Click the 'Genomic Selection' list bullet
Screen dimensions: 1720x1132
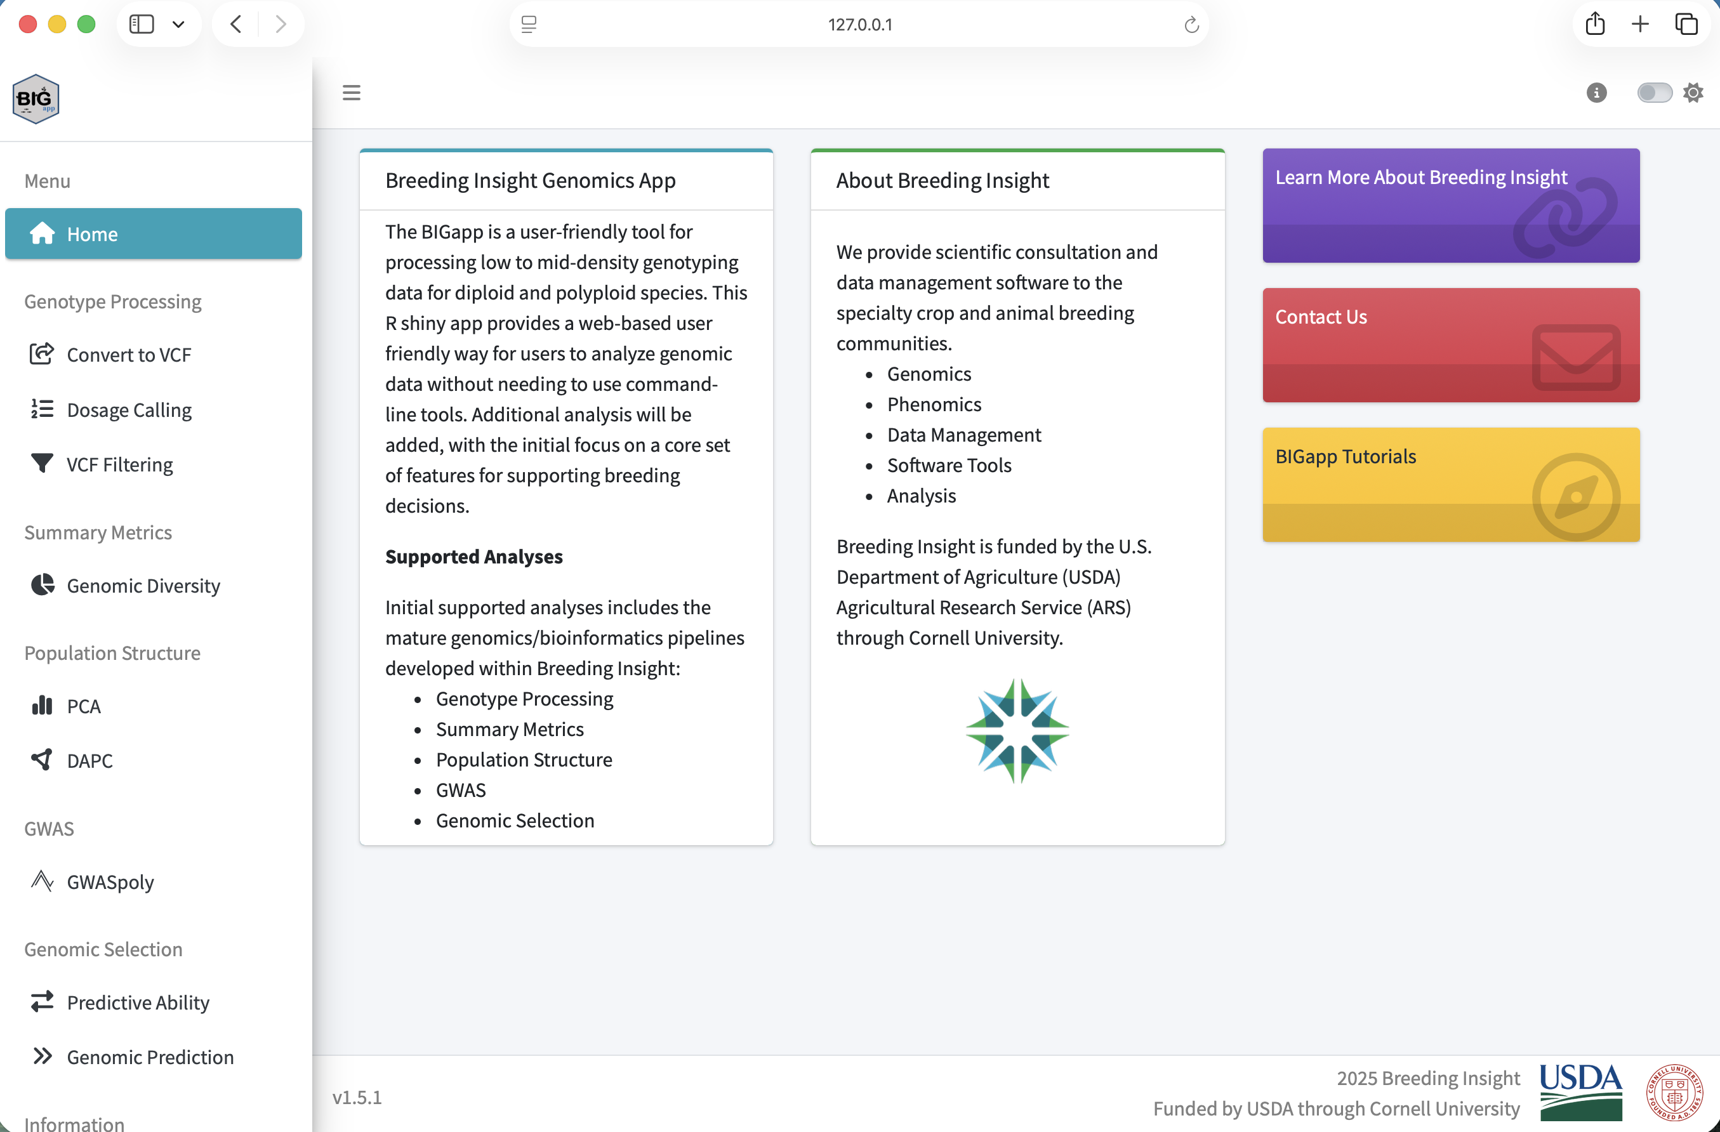(515, 820)
